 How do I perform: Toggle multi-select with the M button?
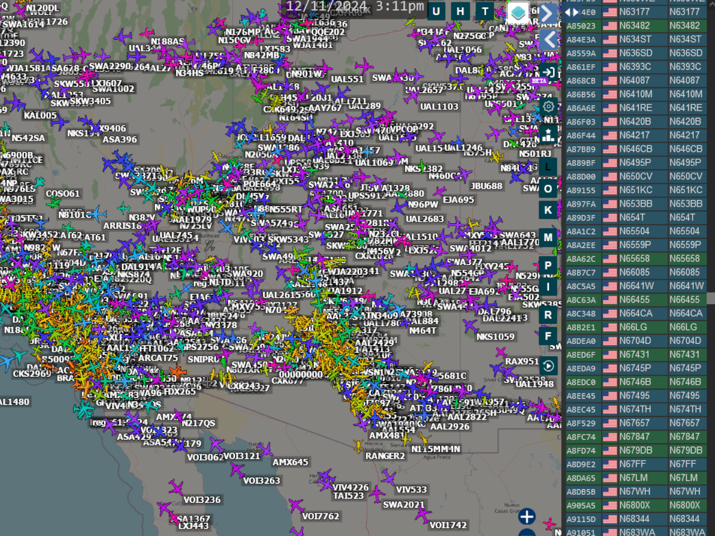(548, 237)
